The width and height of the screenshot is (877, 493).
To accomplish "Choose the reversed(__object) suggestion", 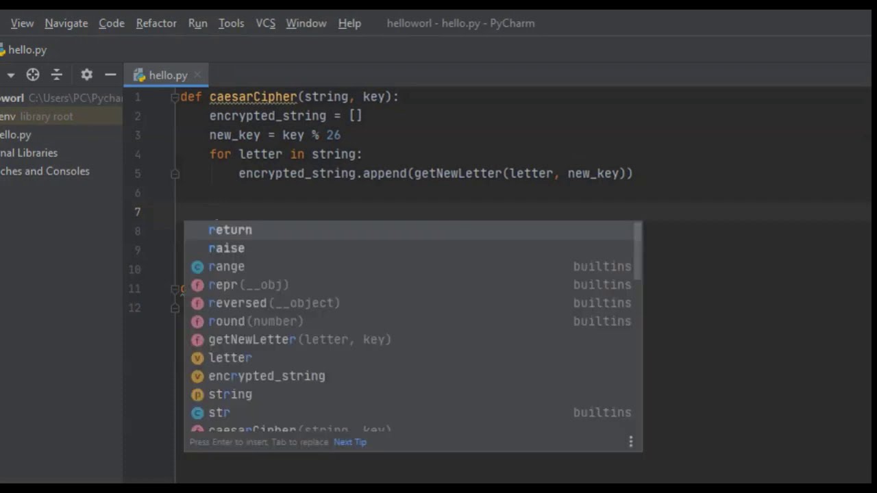I will (408, 303).
